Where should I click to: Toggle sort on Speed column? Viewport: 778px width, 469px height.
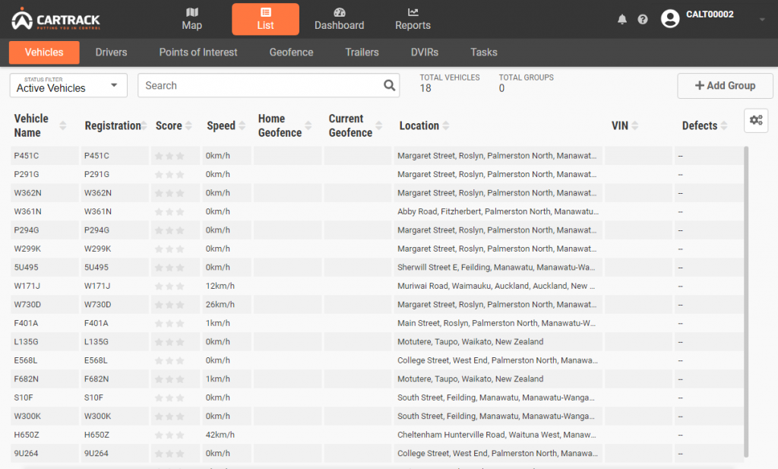242,125
